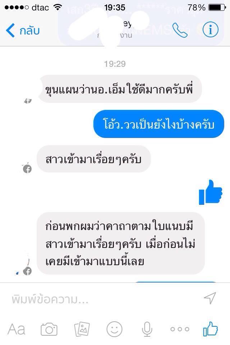The height and width of the screenshot is (345, 230).
Task: Send a thumbs-up like from toolbar
Action: point(210,329)
